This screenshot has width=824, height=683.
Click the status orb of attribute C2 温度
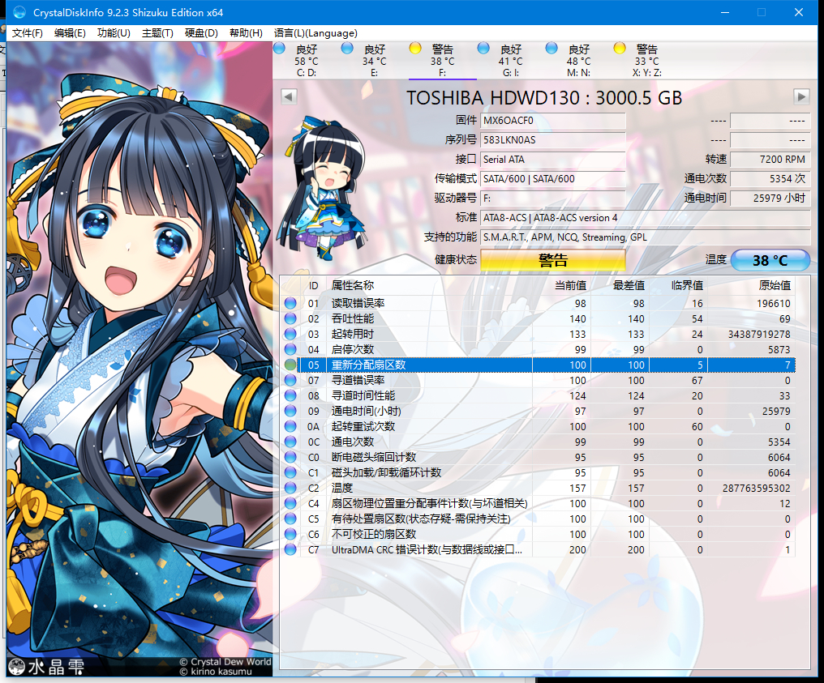pos(290,488)
